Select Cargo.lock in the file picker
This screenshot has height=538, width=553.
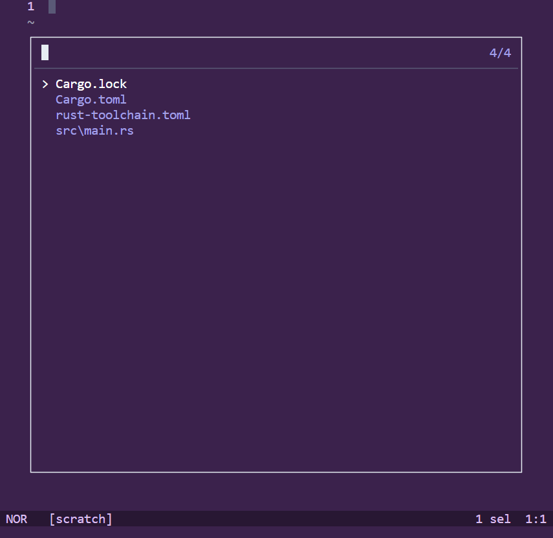click(x=91, y=84)
